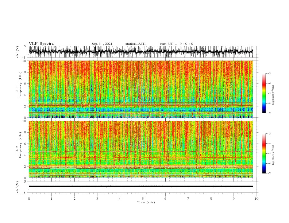Click the ch.1 color bar log(PSD) label
The width and height of the screenshot is (289, 223).
(x=273, y=95)
